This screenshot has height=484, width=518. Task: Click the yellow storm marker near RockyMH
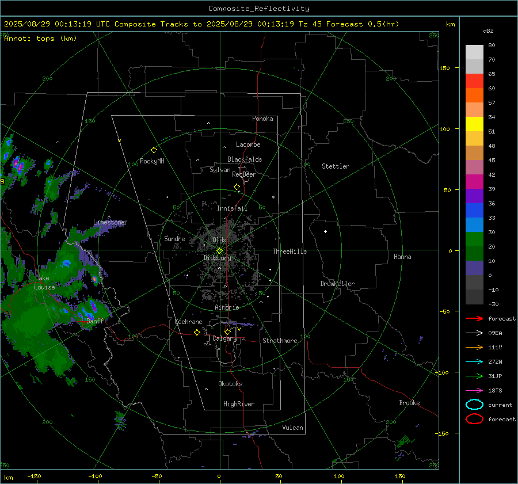pos(154,150)
